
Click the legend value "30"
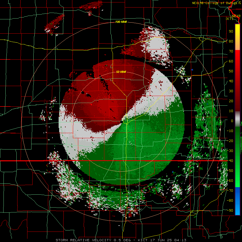click(x=231, y=91)
